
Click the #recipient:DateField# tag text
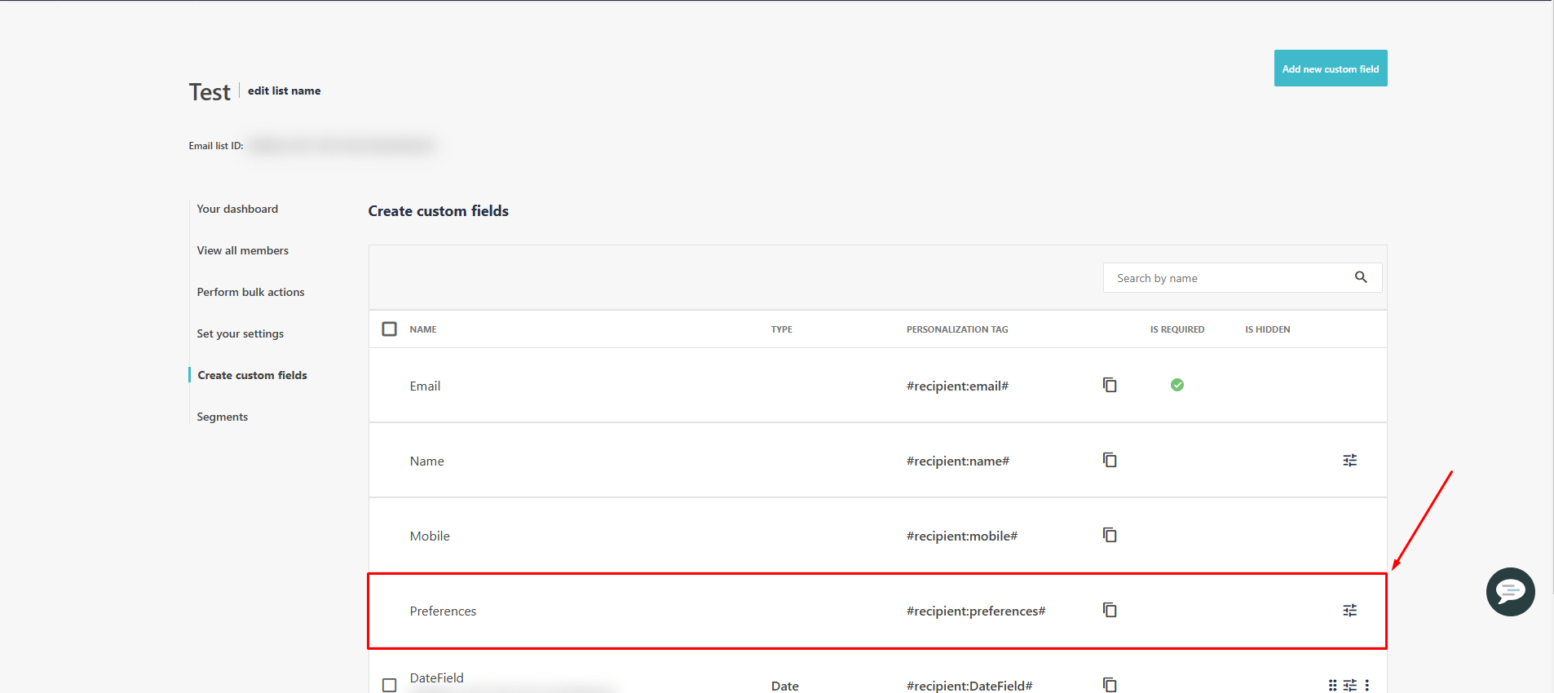click(969, 686)
